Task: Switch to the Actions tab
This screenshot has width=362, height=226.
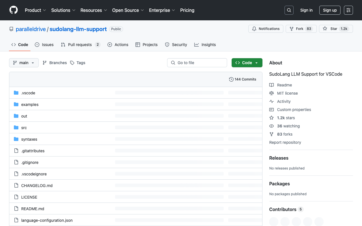Action: 118,45
